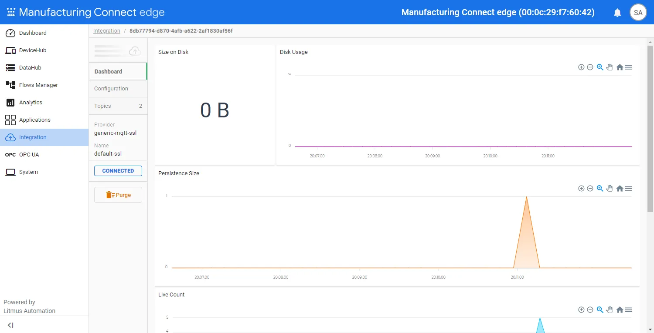Image resolution: width=654 pixels, height=333 pixels.
Task: Click the DataHub server icon
Action: point(10,68)
